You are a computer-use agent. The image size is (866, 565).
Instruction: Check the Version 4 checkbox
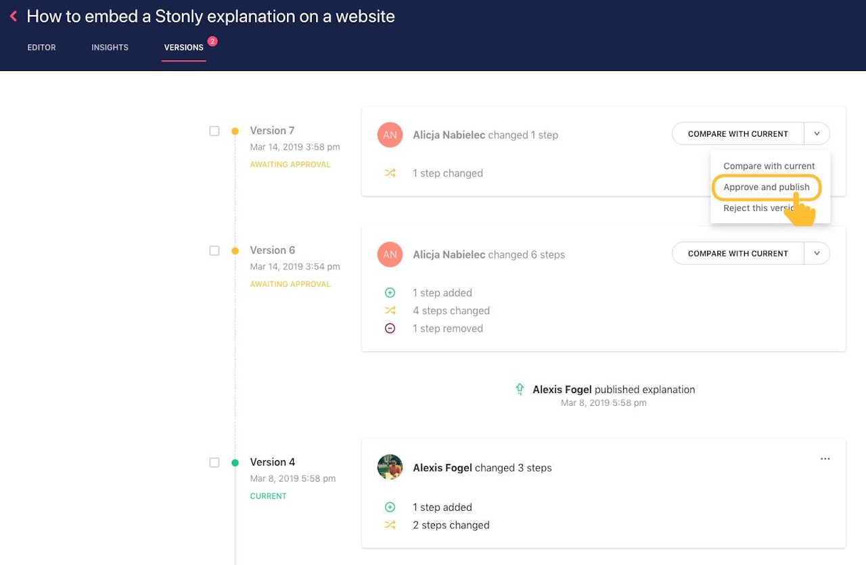pos(214,463)
